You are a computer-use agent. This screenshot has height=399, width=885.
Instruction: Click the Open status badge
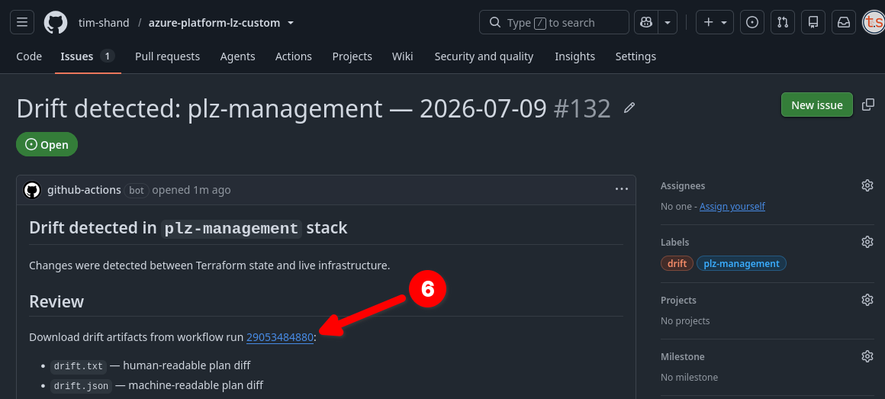(x=47, y=144)
